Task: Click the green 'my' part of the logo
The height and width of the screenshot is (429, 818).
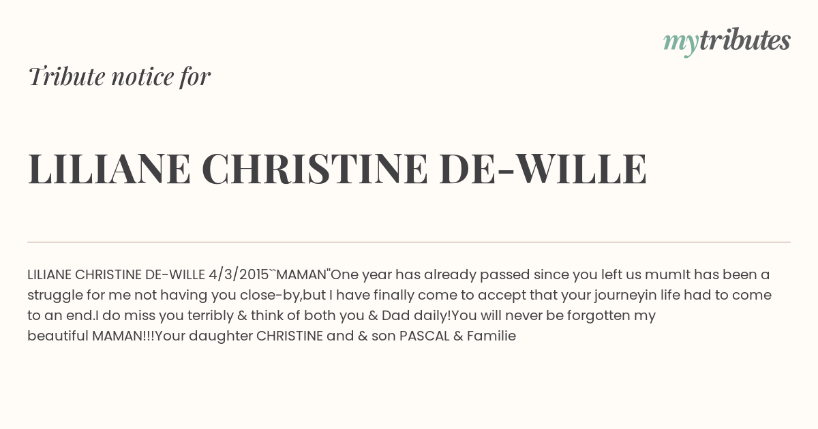Action: pyautogui.click(x=680, y=44)
